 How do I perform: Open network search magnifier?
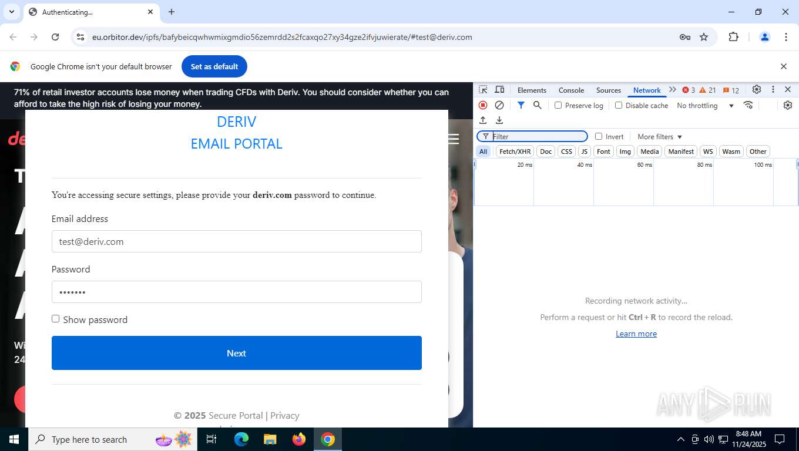[x=537, y=105]
